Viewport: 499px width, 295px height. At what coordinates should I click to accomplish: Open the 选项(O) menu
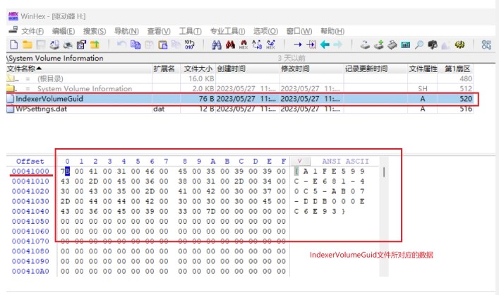(265, 31)
